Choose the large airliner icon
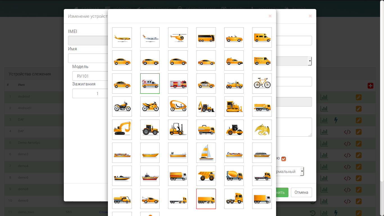 (122, 37)
